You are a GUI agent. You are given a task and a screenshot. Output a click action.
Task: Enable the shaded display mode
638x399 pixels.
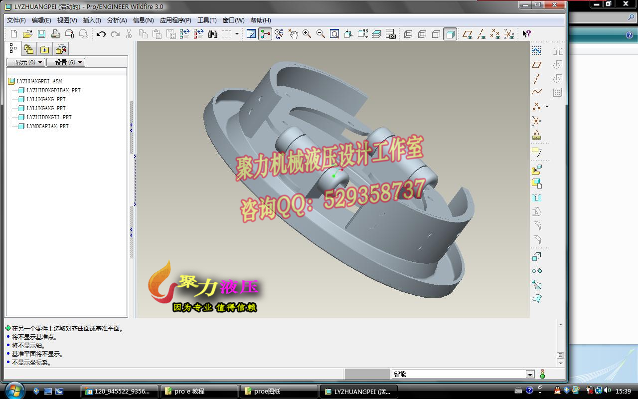coord(450,34)
